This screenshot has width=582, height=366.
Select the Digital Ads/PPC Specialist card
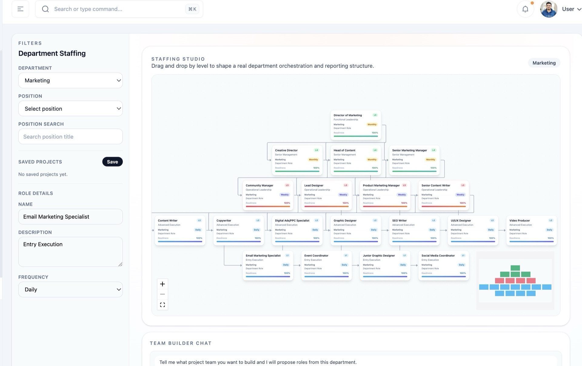pyautogui.click(x=297, y=231)
